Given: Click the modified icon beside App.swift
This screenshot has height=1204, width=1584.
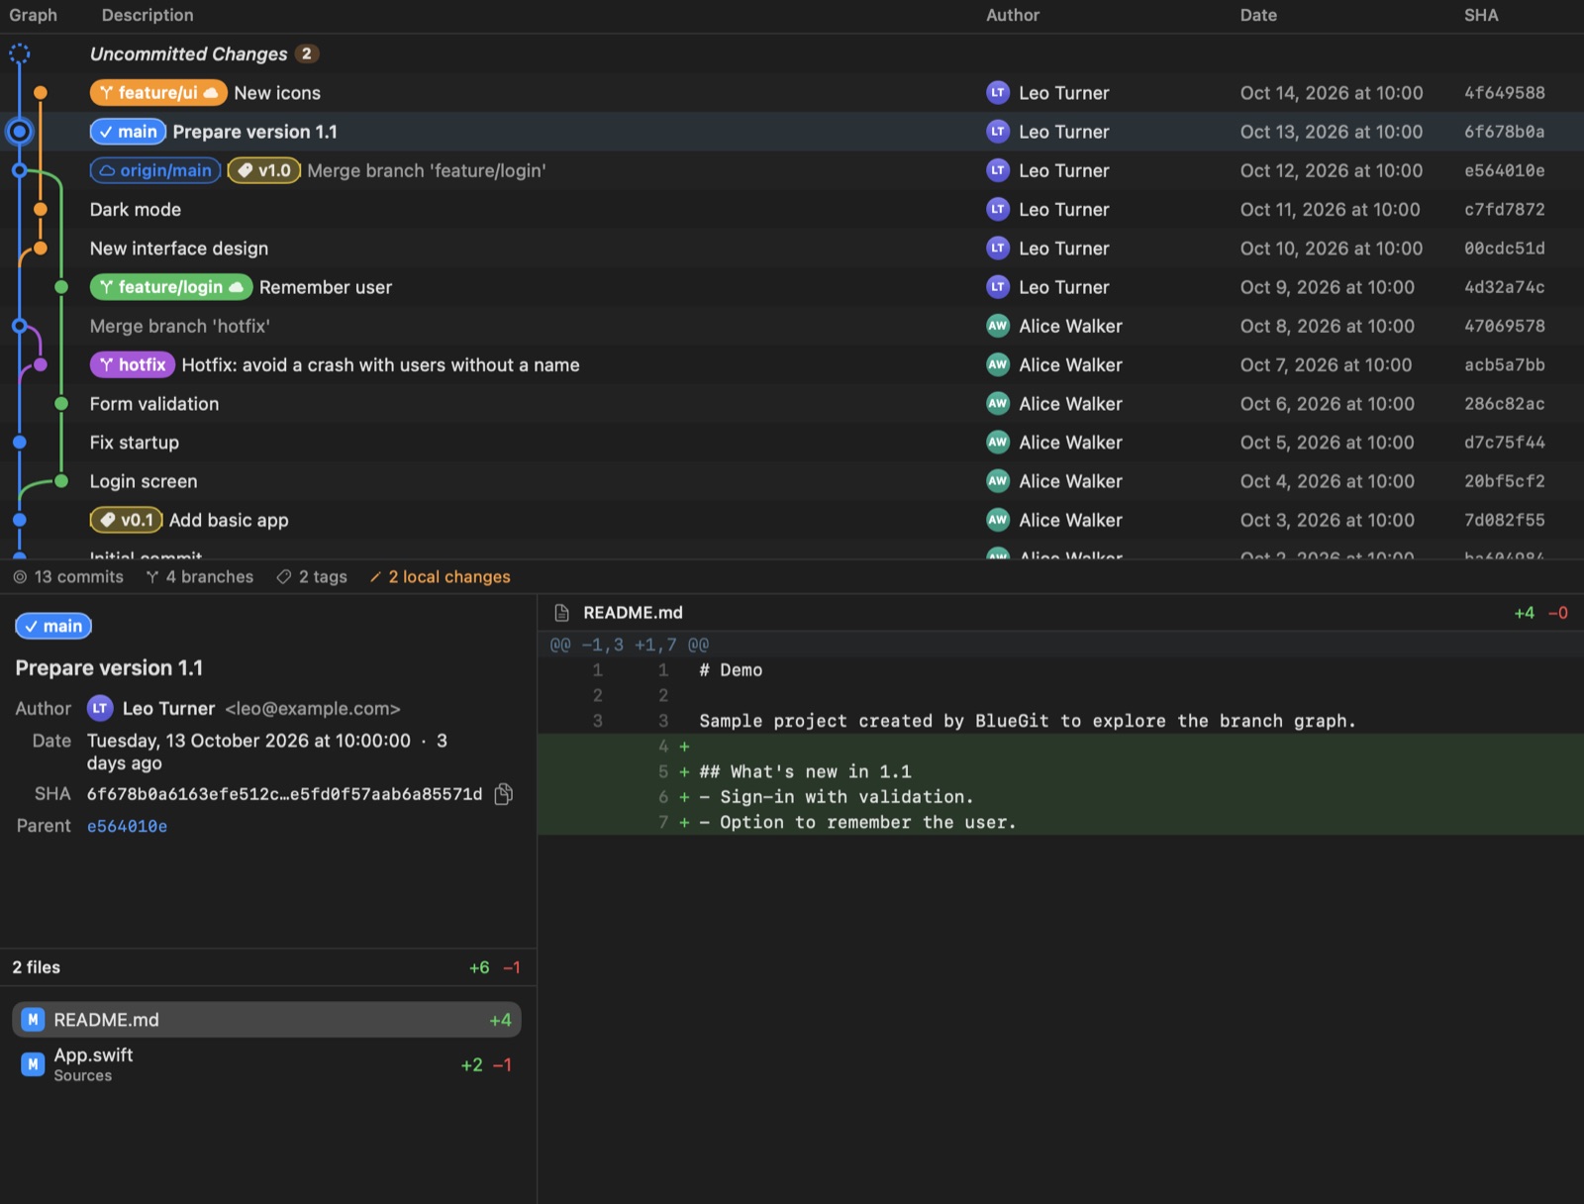Looking at the screenshot, I should pos(33,1064).
